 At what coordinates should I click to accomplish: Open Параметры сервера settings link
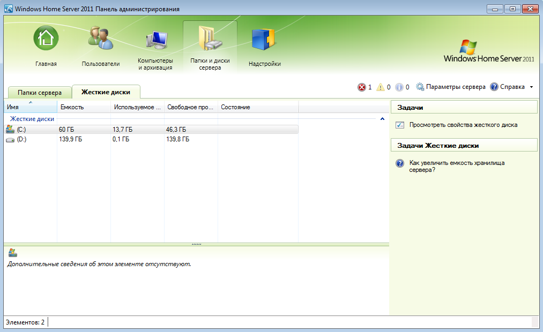click(x=456, y=87)
